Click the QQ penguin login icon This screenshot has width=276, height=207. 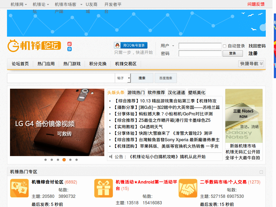(x=118, y=45)
